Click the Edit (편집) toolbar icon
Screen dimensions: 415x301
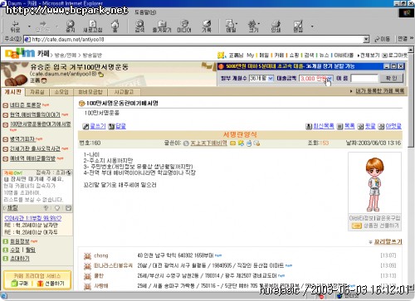click(298, 26)
